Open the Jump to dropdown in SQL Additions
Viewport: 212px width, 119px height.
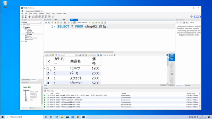[195, 22]
